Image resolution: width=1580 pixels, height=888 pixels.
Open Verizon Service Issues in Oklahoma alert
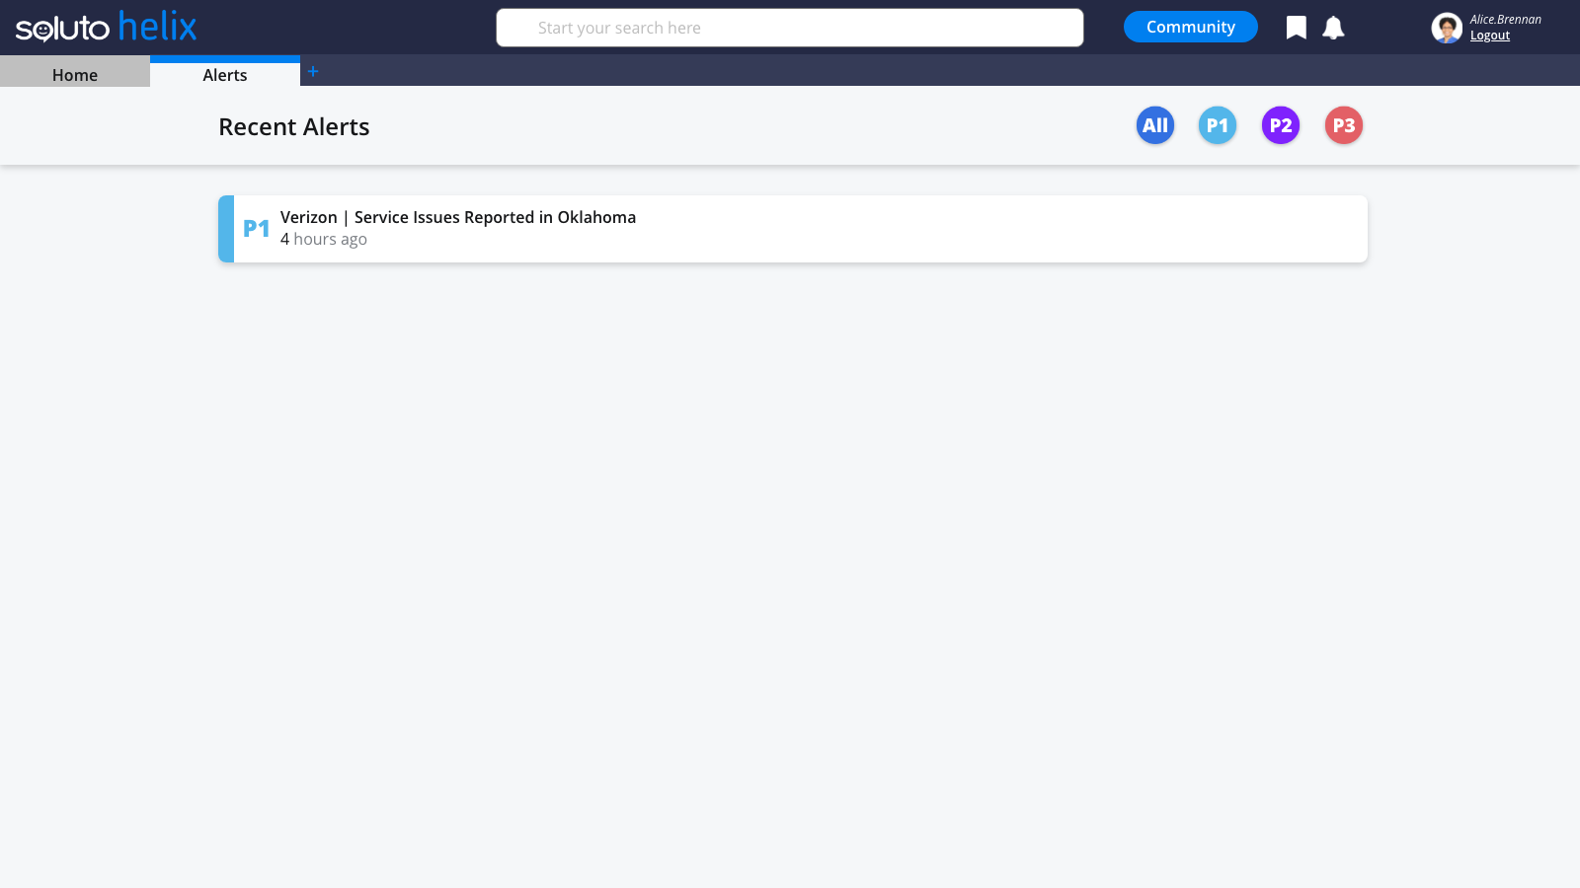pos(793,229)
